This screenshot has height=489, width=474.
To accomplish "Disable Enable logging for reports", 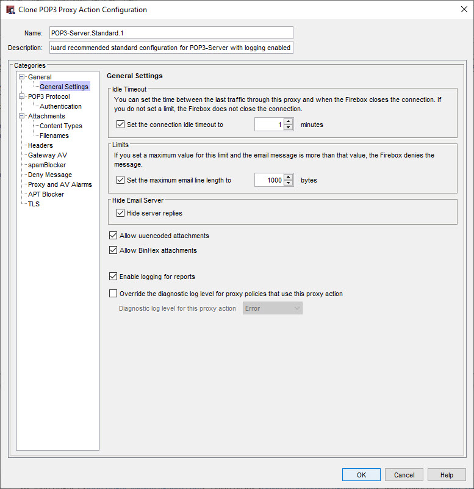I will (113, 277).
